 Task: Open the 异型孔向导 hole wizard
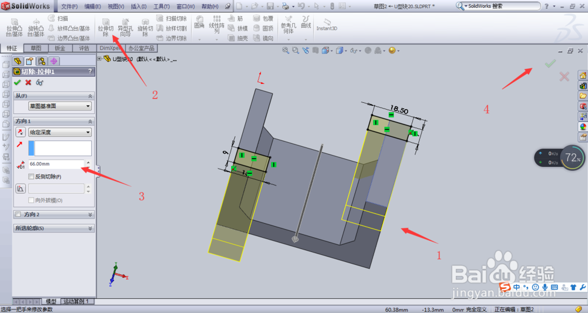(x=125, y=28)
